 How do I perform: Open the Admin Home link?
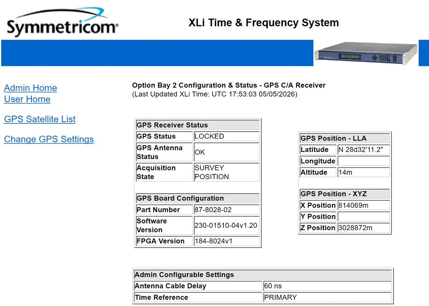[30, 88]
